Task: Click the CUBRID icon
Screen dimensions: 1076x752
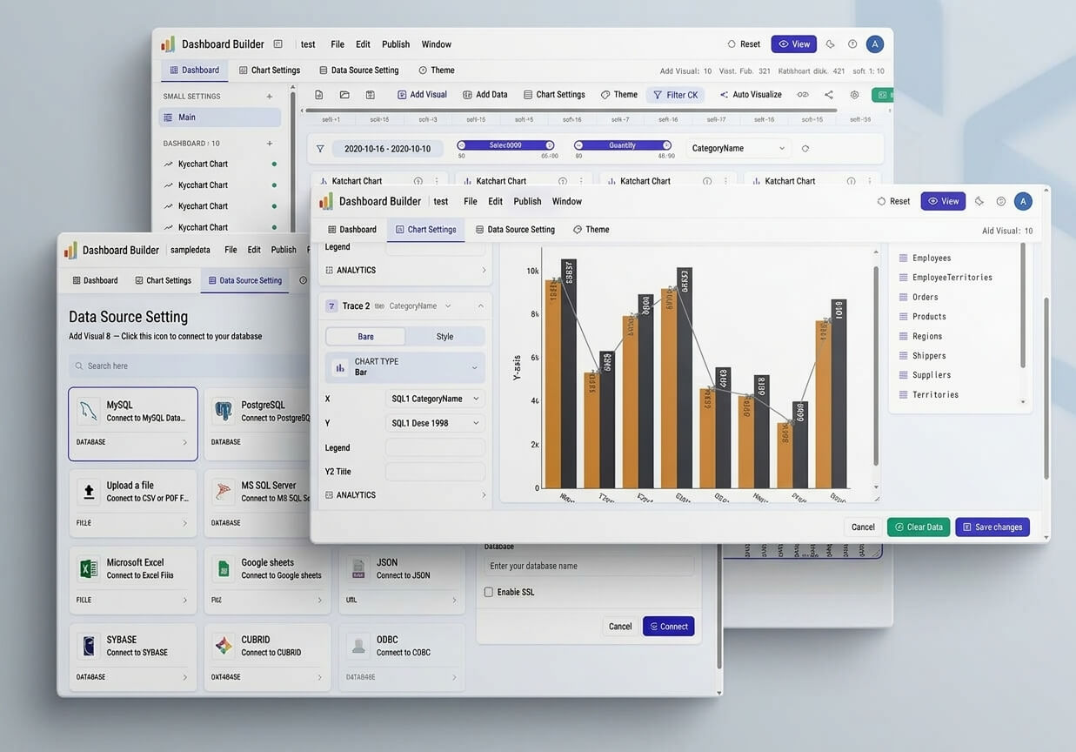Action: pos(224,646)
